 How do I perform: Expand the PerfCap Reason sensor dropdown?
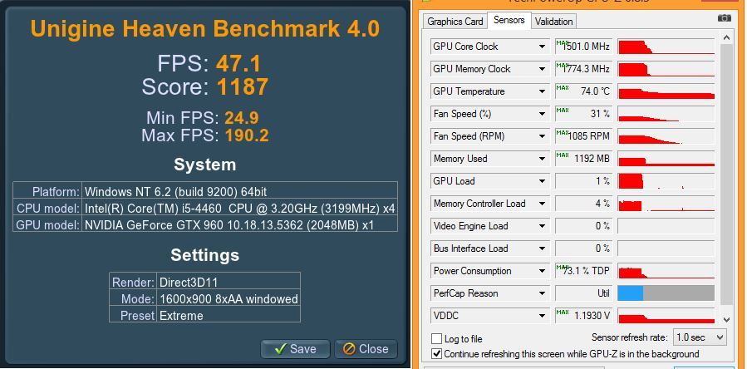coord(542,293)
